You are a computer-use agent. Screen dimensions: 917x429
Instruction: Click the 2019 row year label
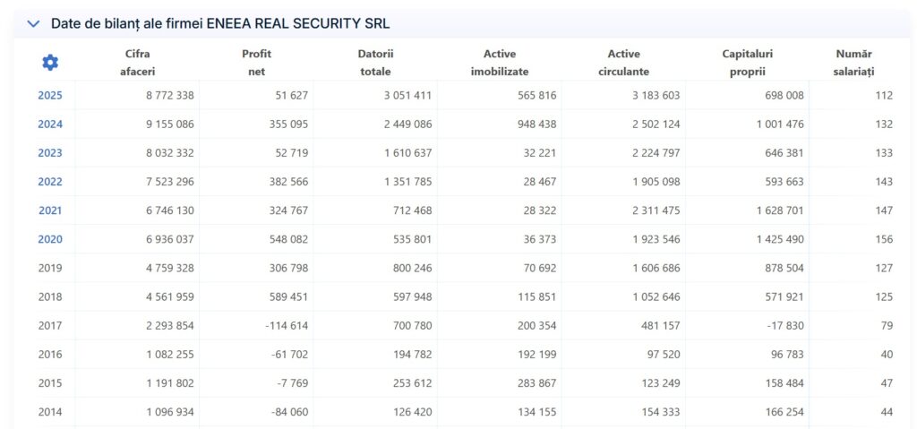tap(50, 268)
